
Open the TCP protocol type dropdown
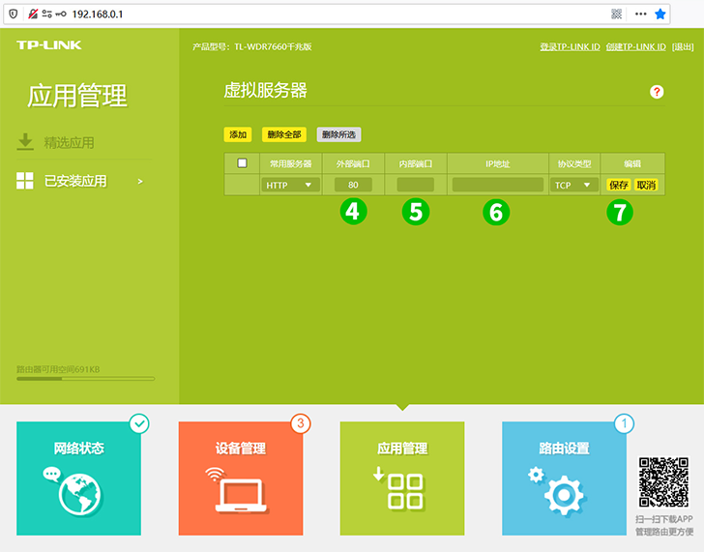point(574,185)
